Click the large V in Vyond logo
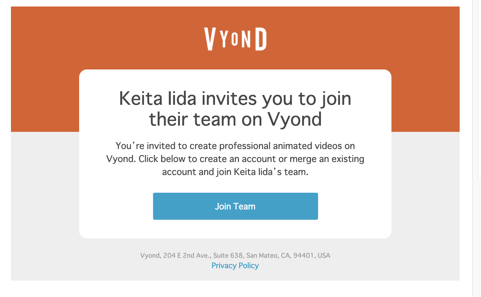 click(210, 39)
